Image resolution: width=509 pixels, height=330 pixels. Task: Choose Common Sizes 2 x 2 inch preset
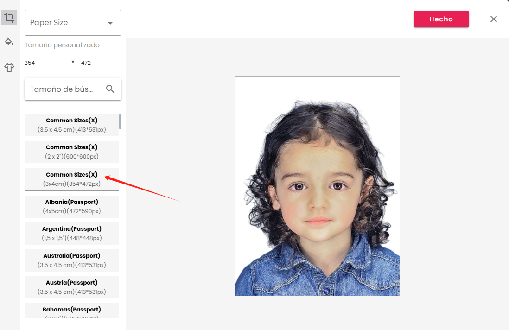click(x=72, y=152)
